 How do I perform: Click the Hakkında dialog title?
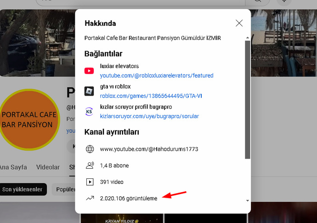100,23
